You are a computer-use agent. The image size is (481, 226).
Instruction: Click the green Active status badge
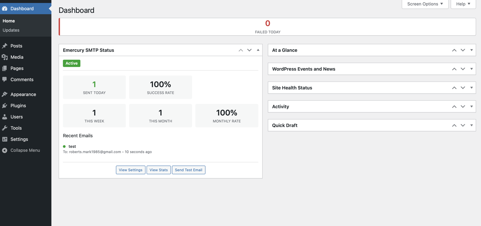pos(71,63)
